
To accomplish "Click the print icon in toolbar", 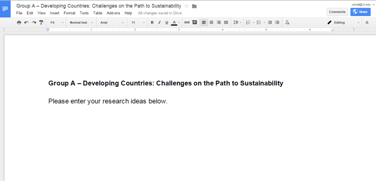I will click(x=19, y=22).
